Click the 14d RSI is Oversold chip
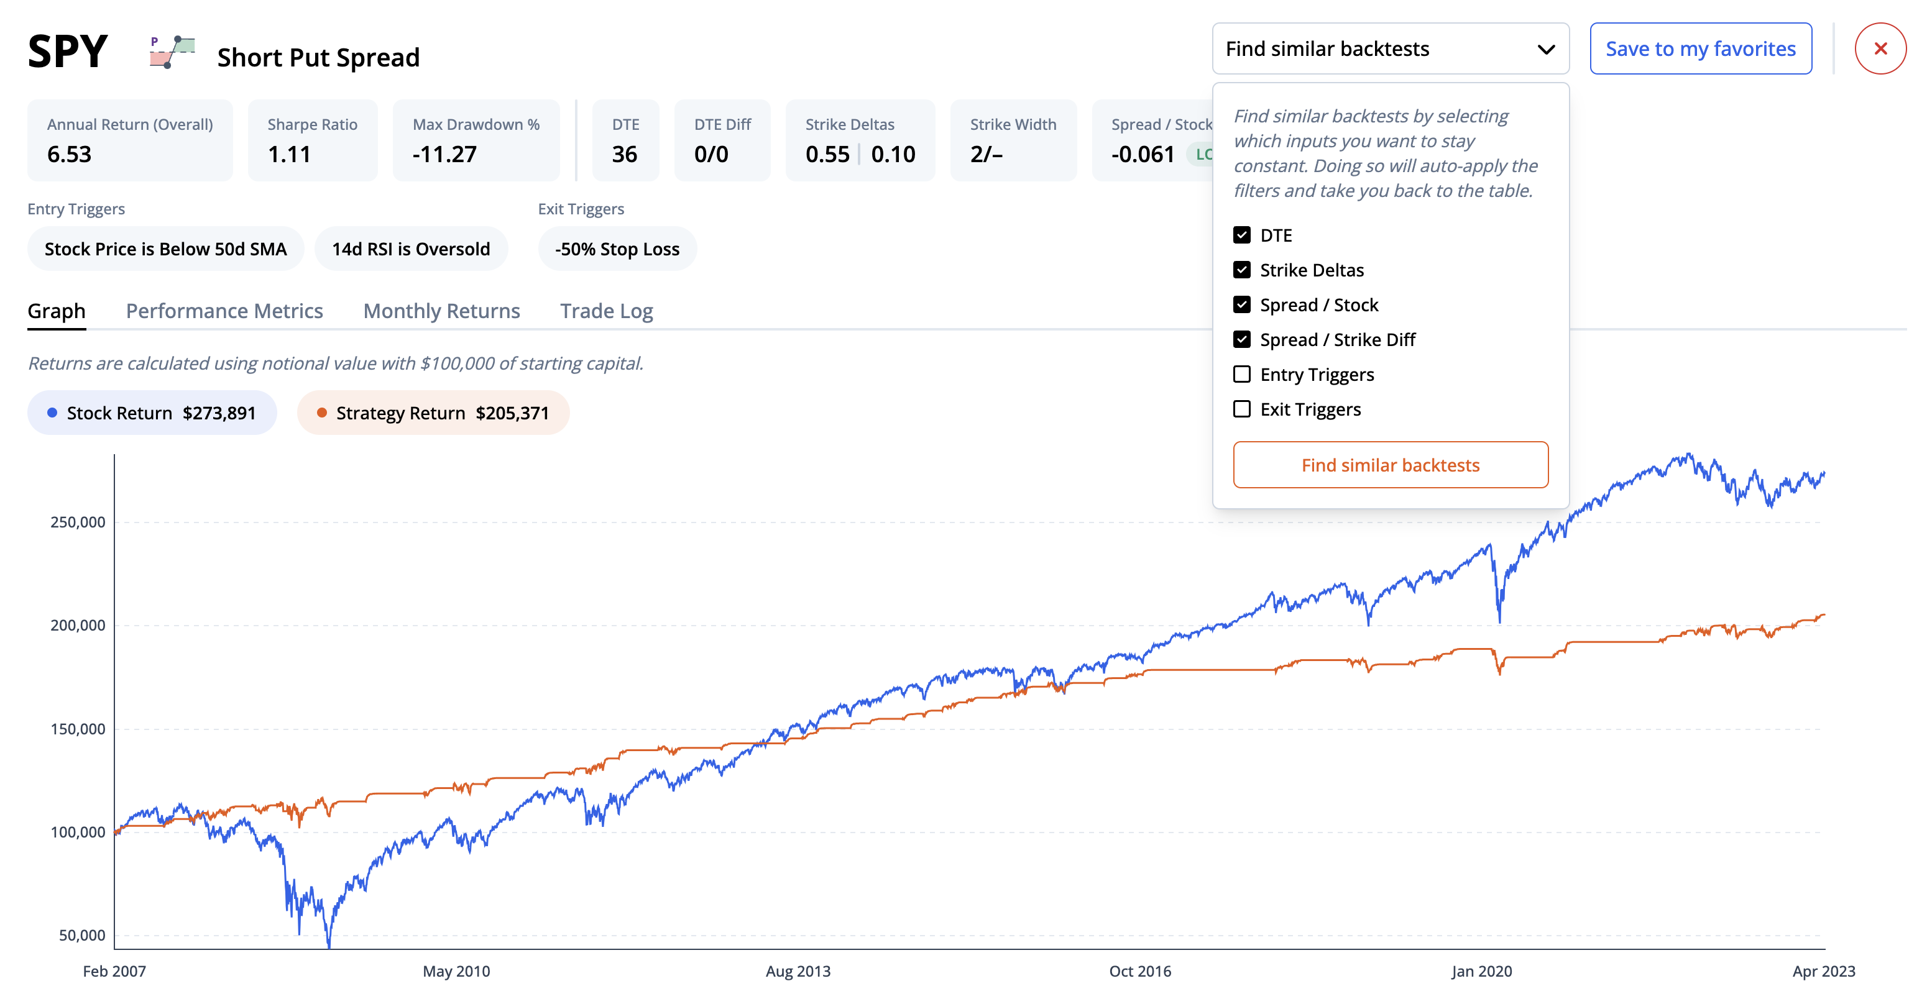1927x1004 pixels. [411, 249]
